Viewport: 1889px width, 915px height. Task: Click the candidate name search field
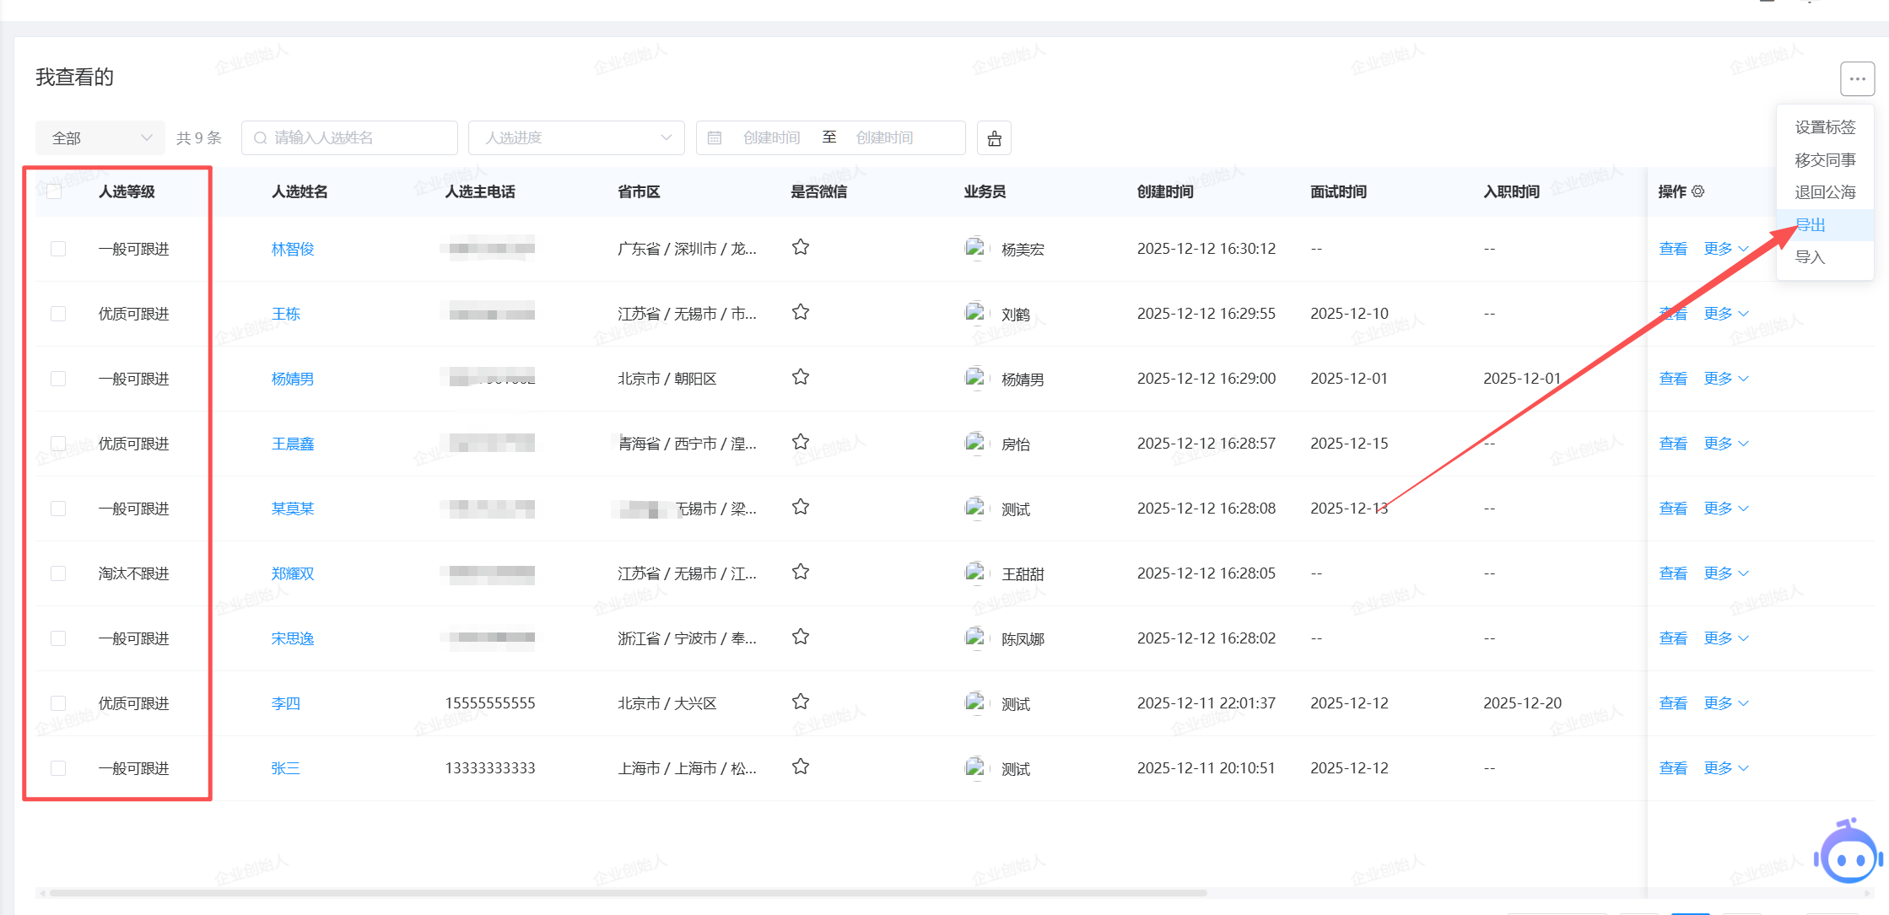click(349, 138)
